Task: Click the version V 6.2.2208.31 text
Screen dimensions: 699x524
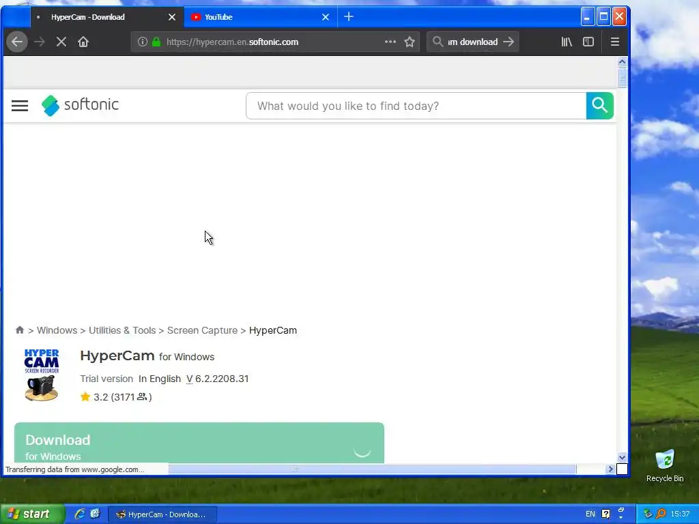Action: click(x=218, y=379)
